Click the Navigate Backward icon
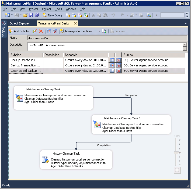 click(132, 15)
